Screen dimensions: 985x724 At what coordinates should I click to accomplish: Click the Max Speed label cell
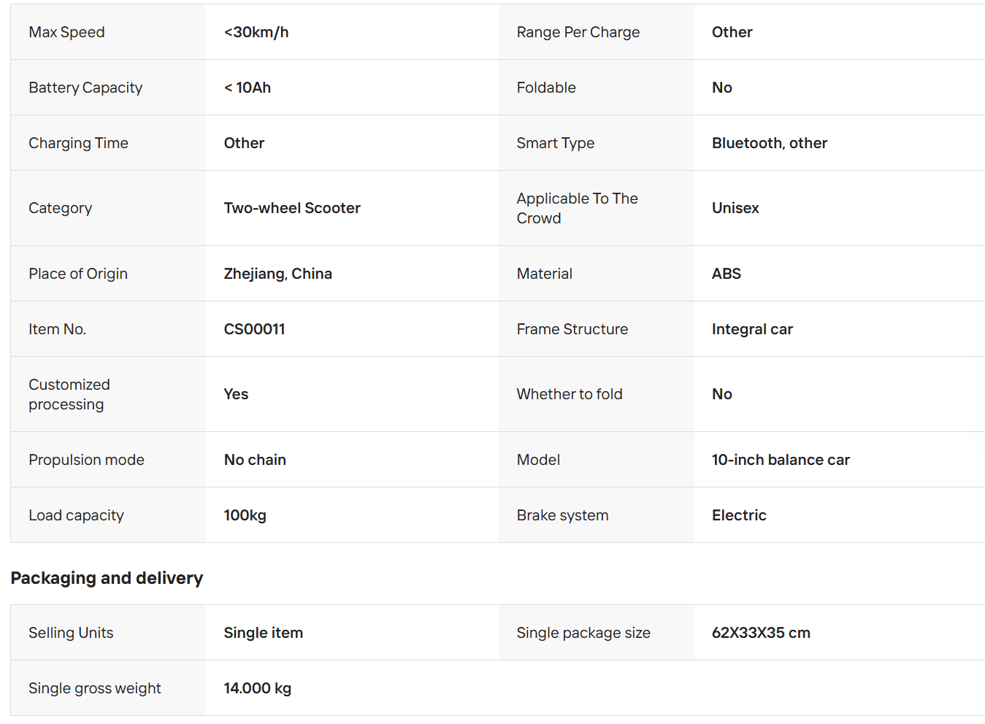(x=108, y=32)
